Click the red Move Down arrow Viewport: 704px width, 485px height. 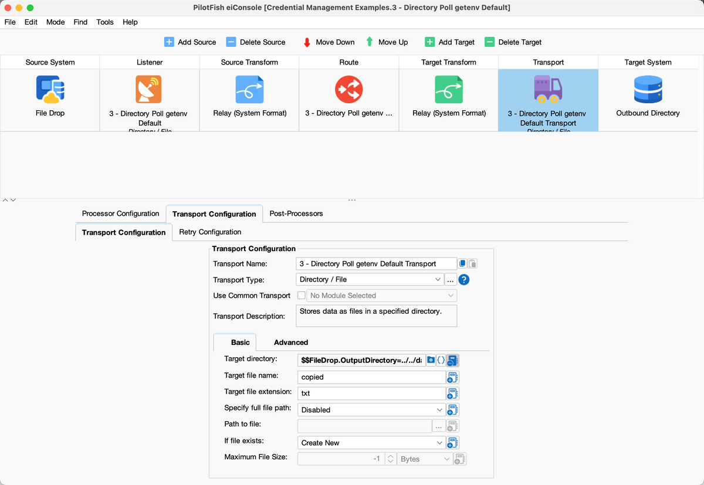click(x=307, y=42)
